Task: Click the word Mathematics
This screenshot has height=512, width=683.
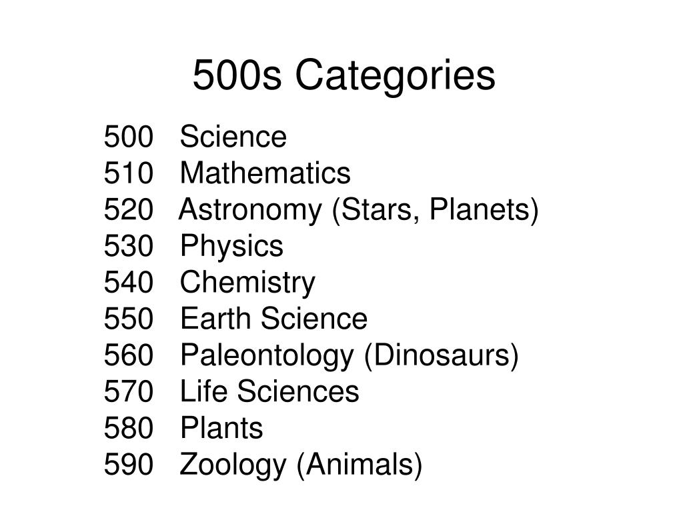Action: [x=265, y=173]
